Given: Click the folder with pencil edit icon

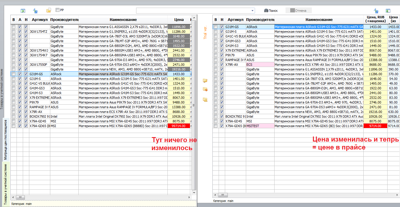Looking at the screenshot, I should pyautogui.click(x=205, y=80).
